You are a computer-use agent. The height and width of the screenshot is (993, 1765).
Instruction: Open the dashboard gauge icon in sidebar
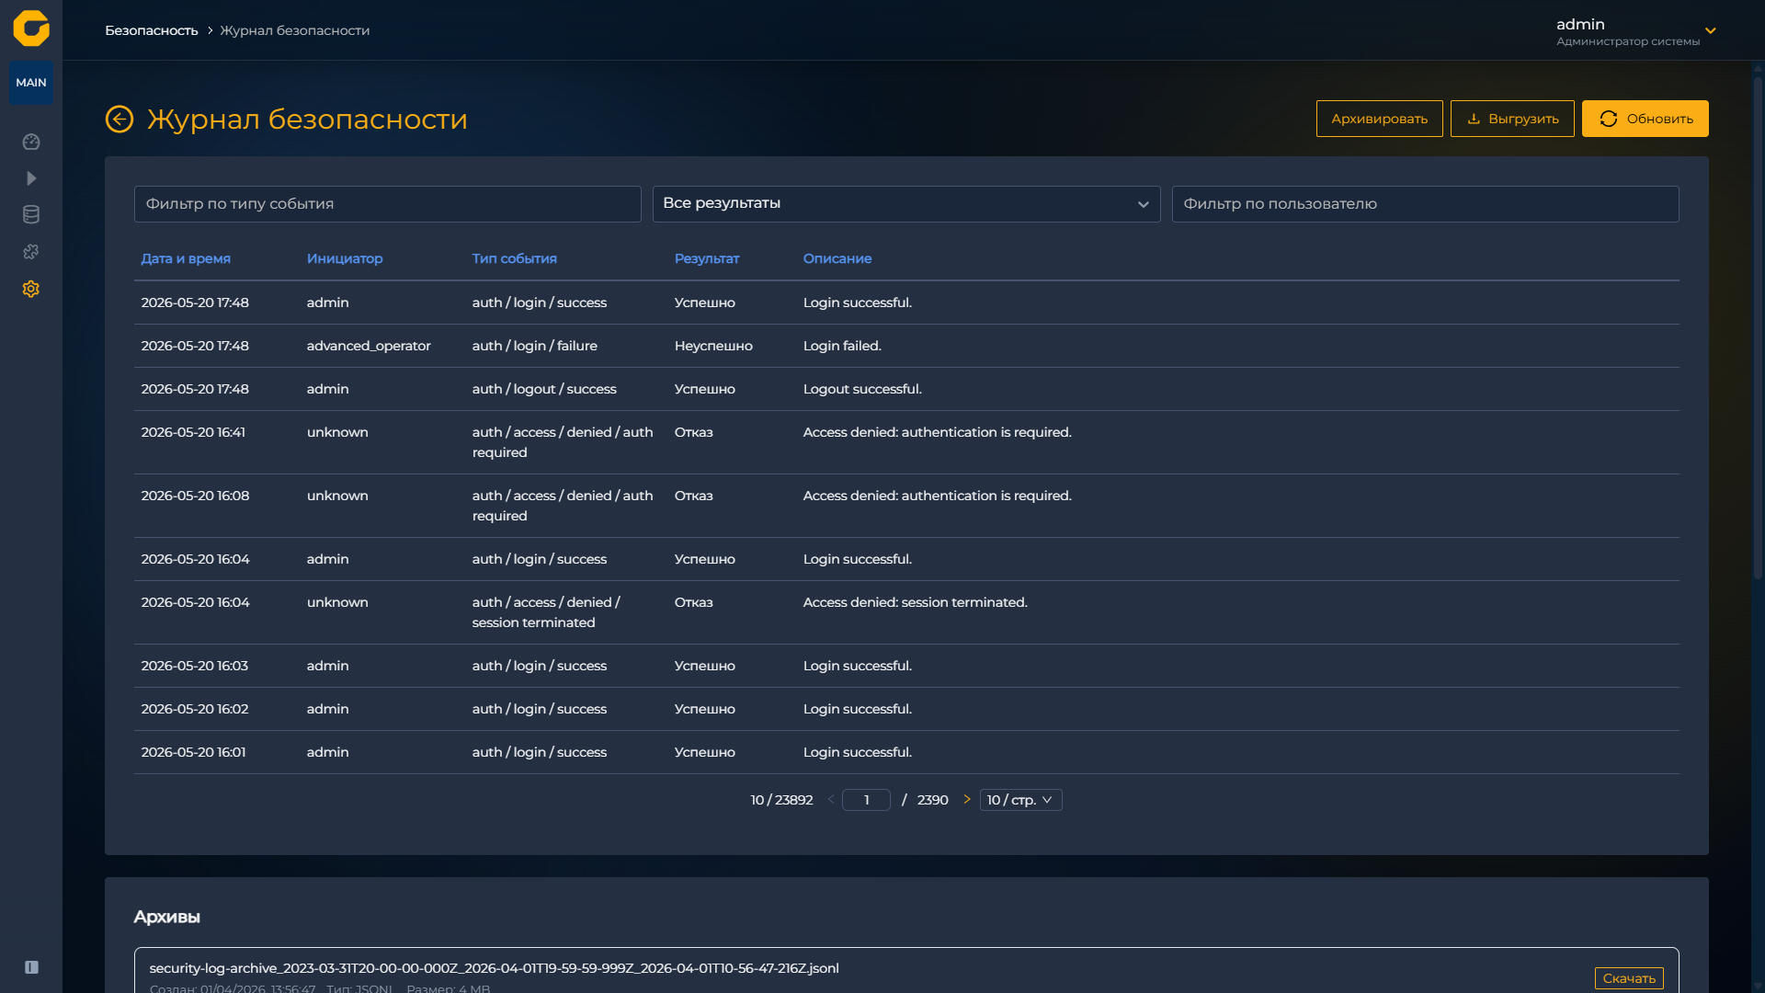(x=31, y=142)
